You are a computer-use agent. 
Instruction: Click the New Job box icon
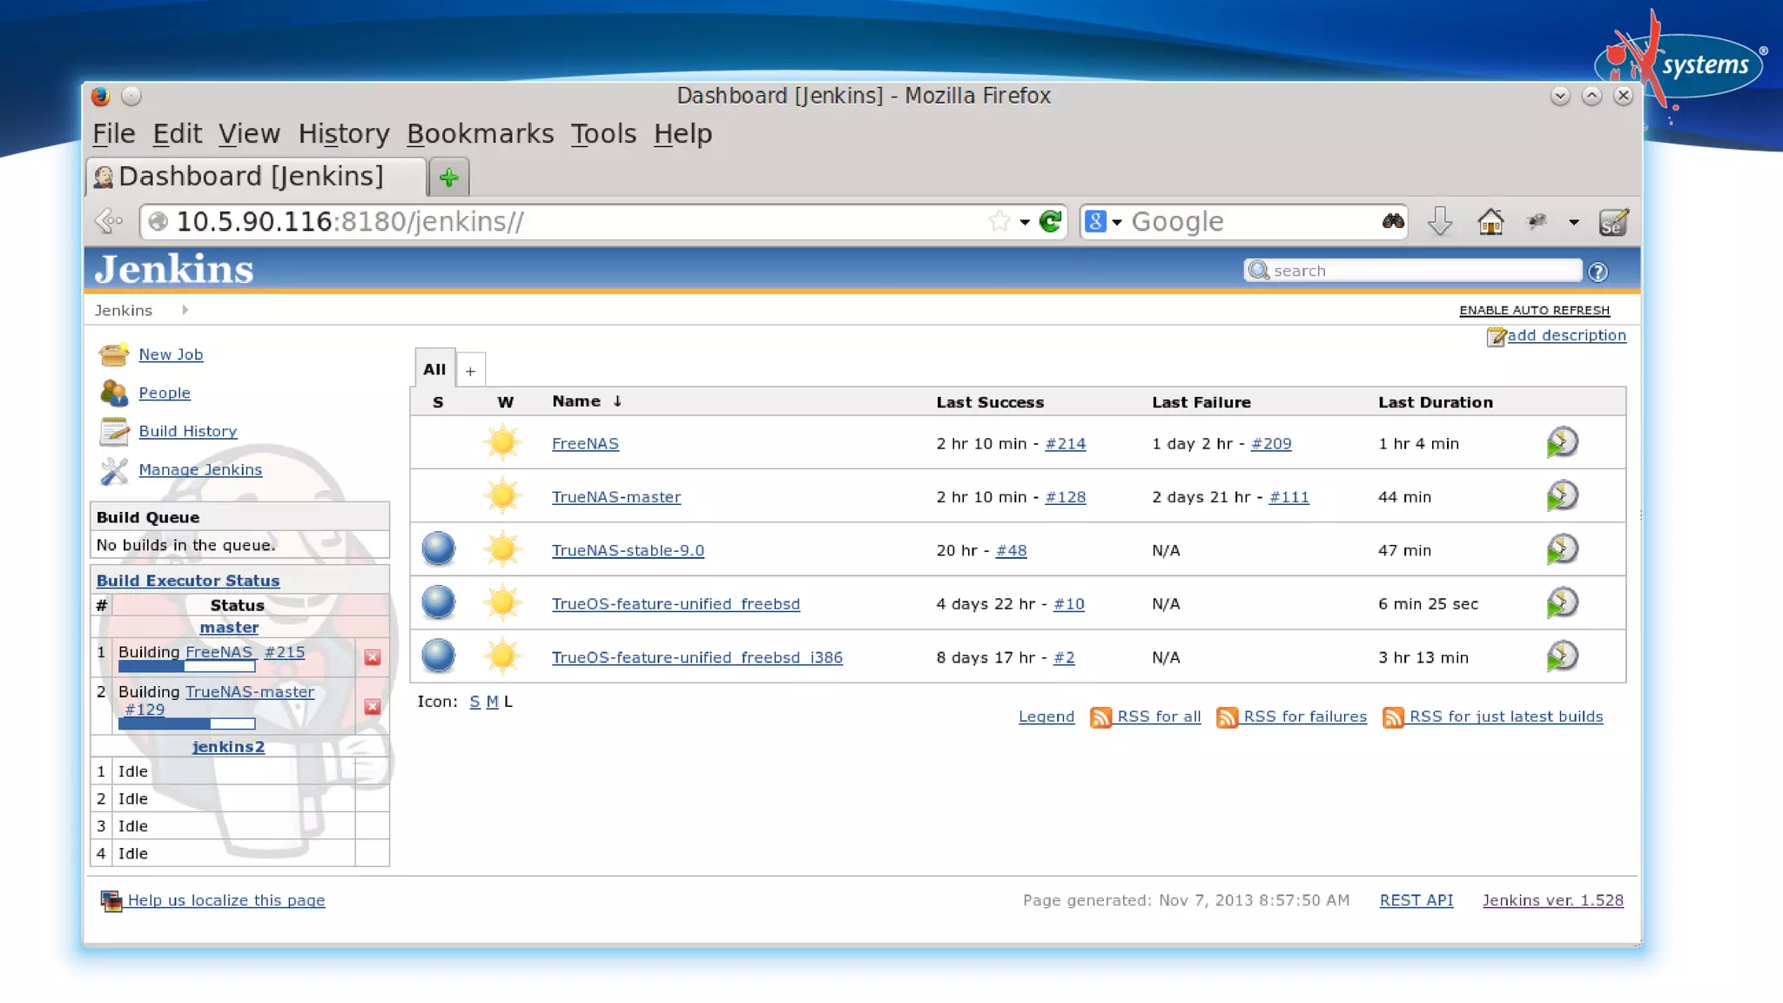pos(113,355)
